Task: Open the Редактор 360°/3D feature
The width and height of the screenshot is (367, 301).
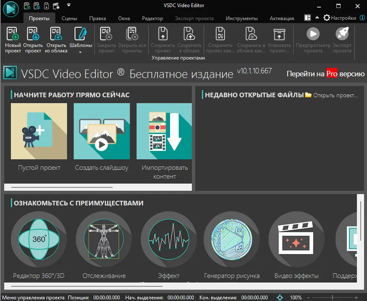Action: (39, 239)
